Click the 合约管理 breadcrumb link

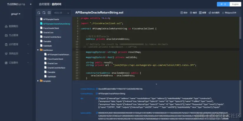tap(44, 4)
